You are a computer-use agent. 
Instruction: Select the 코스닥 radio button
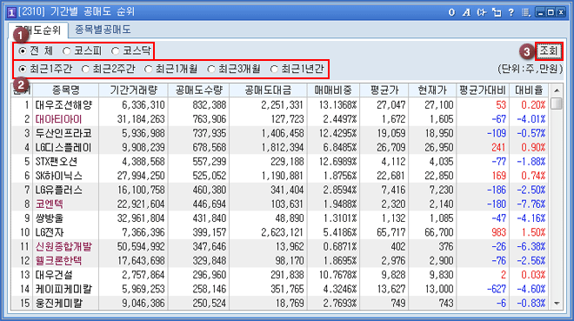click(130, 50)
